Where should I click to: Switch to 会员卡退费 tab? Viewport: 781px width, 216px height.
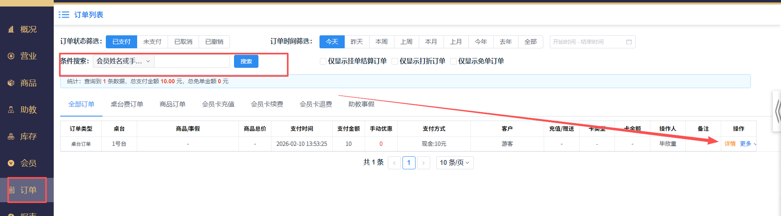coord(316,104)
